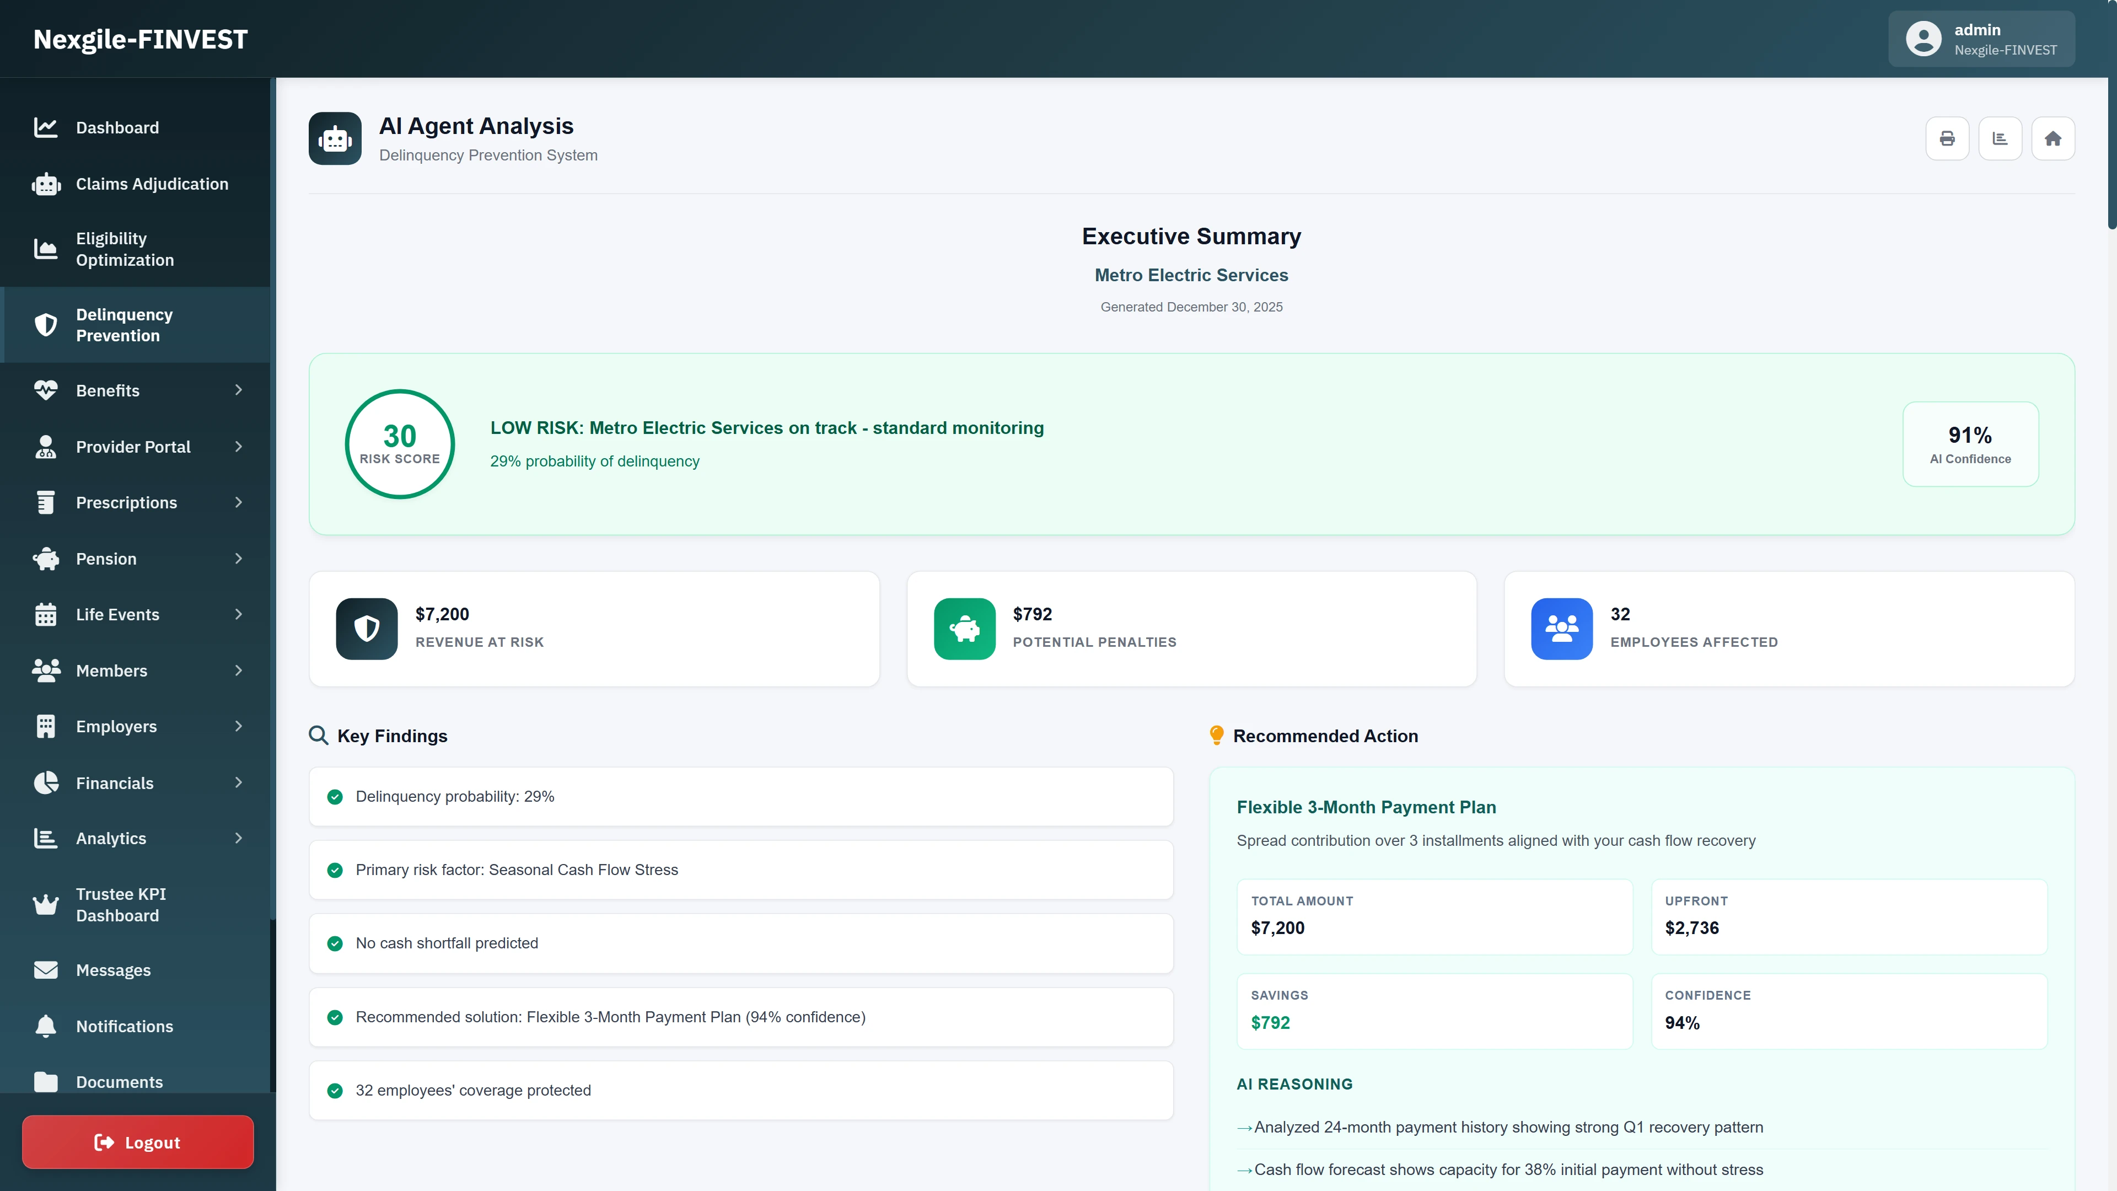The width and height of the screenshot is (2117, 1191).
Task: Click the home icon at top right
Action: click(x=2054, y=138)
